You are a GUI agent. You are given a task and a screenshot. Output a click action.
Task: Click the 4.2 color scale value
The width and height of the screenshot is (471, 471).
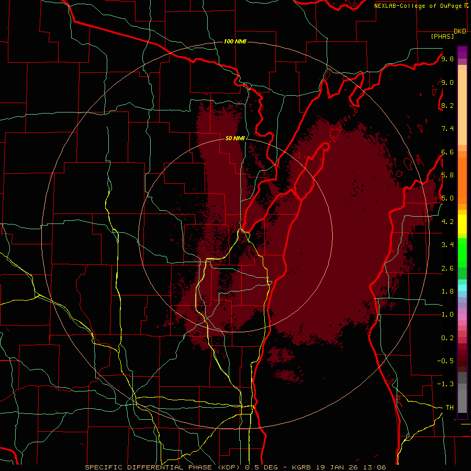point(447,222)
